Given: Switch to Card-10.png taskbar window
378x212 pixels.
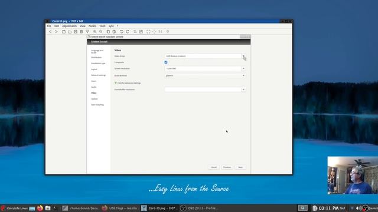Looking at the screenshot, I should [x=159, y=208].
